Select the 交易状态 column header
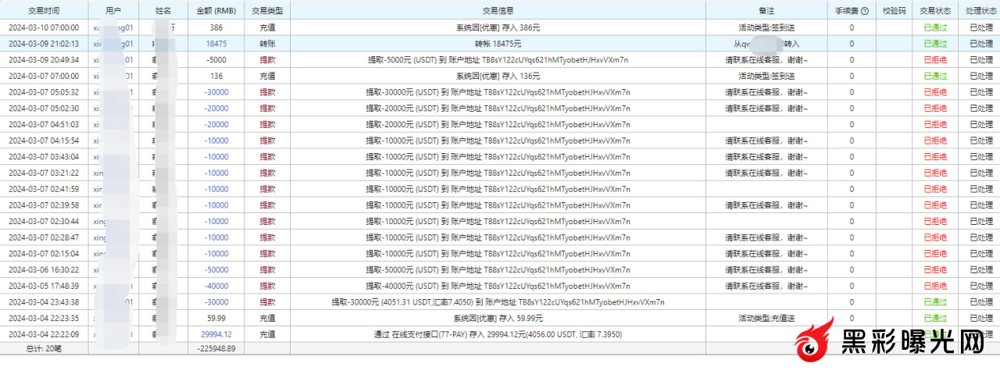Image resolution: width=1000 pixels, height=374 pixels. pyautogui.click(x=935, y=11)
